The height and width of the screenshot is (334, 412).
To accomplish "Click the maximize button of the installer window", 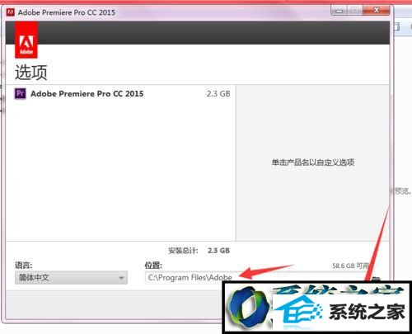I will point(355,11).
